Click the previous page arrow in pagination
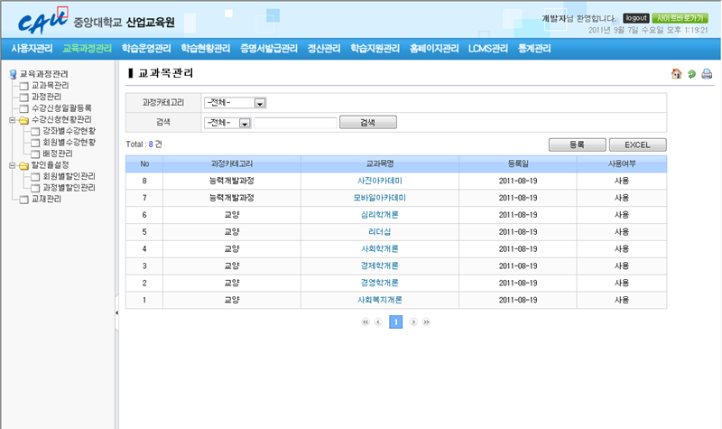This screenshot has height=429, width=722. 379,322
